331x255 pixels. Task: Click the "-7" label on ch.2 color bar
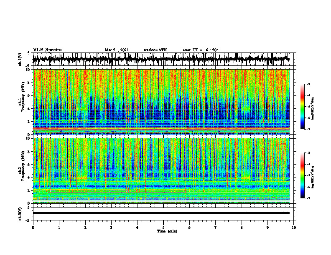click(308, 198)
